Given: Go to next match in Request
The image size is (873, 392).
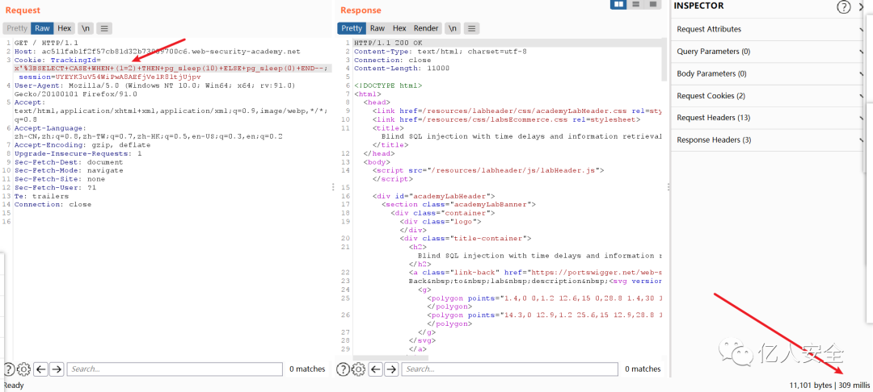Looking at the screenshot, I should click(x=57, y=369).
